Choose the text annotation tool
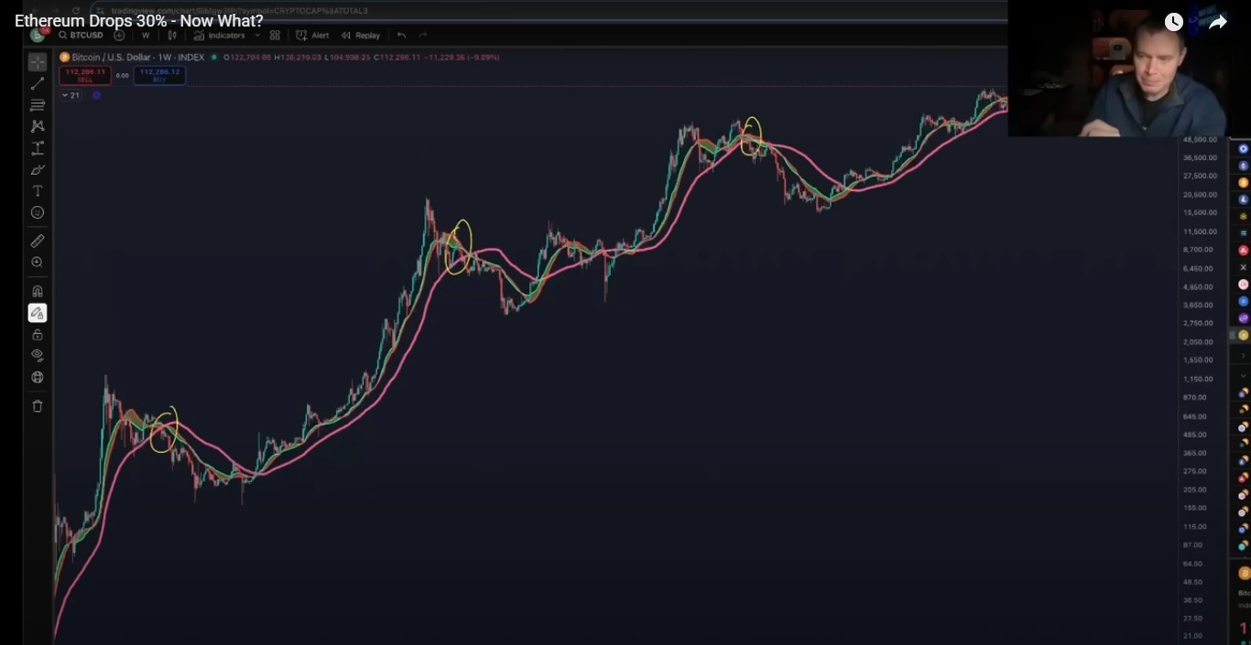 38,191
